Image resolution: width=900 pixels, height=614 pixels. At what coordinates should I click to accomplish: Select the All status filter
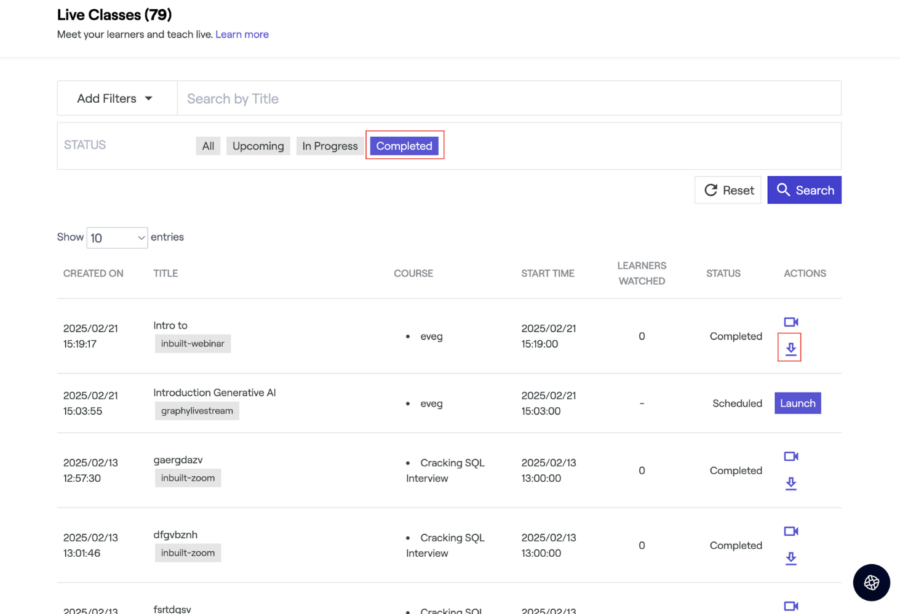tap(208, 146)
